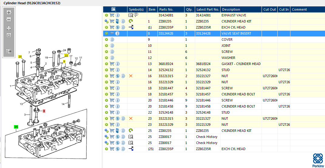Click the four-square grid view icon
Image resolution: width=325 pixels, height=168 pixels.
coord(9,28)
